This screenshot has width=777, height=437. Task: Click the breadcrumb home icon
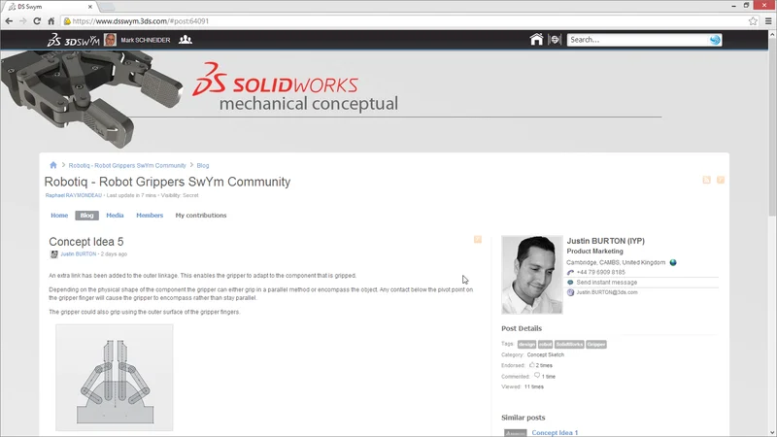pyautogui.click(x=53, y=165)
